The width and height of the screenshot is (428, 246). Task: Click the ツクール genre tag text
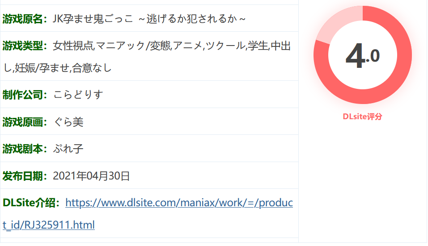point(225,46)
